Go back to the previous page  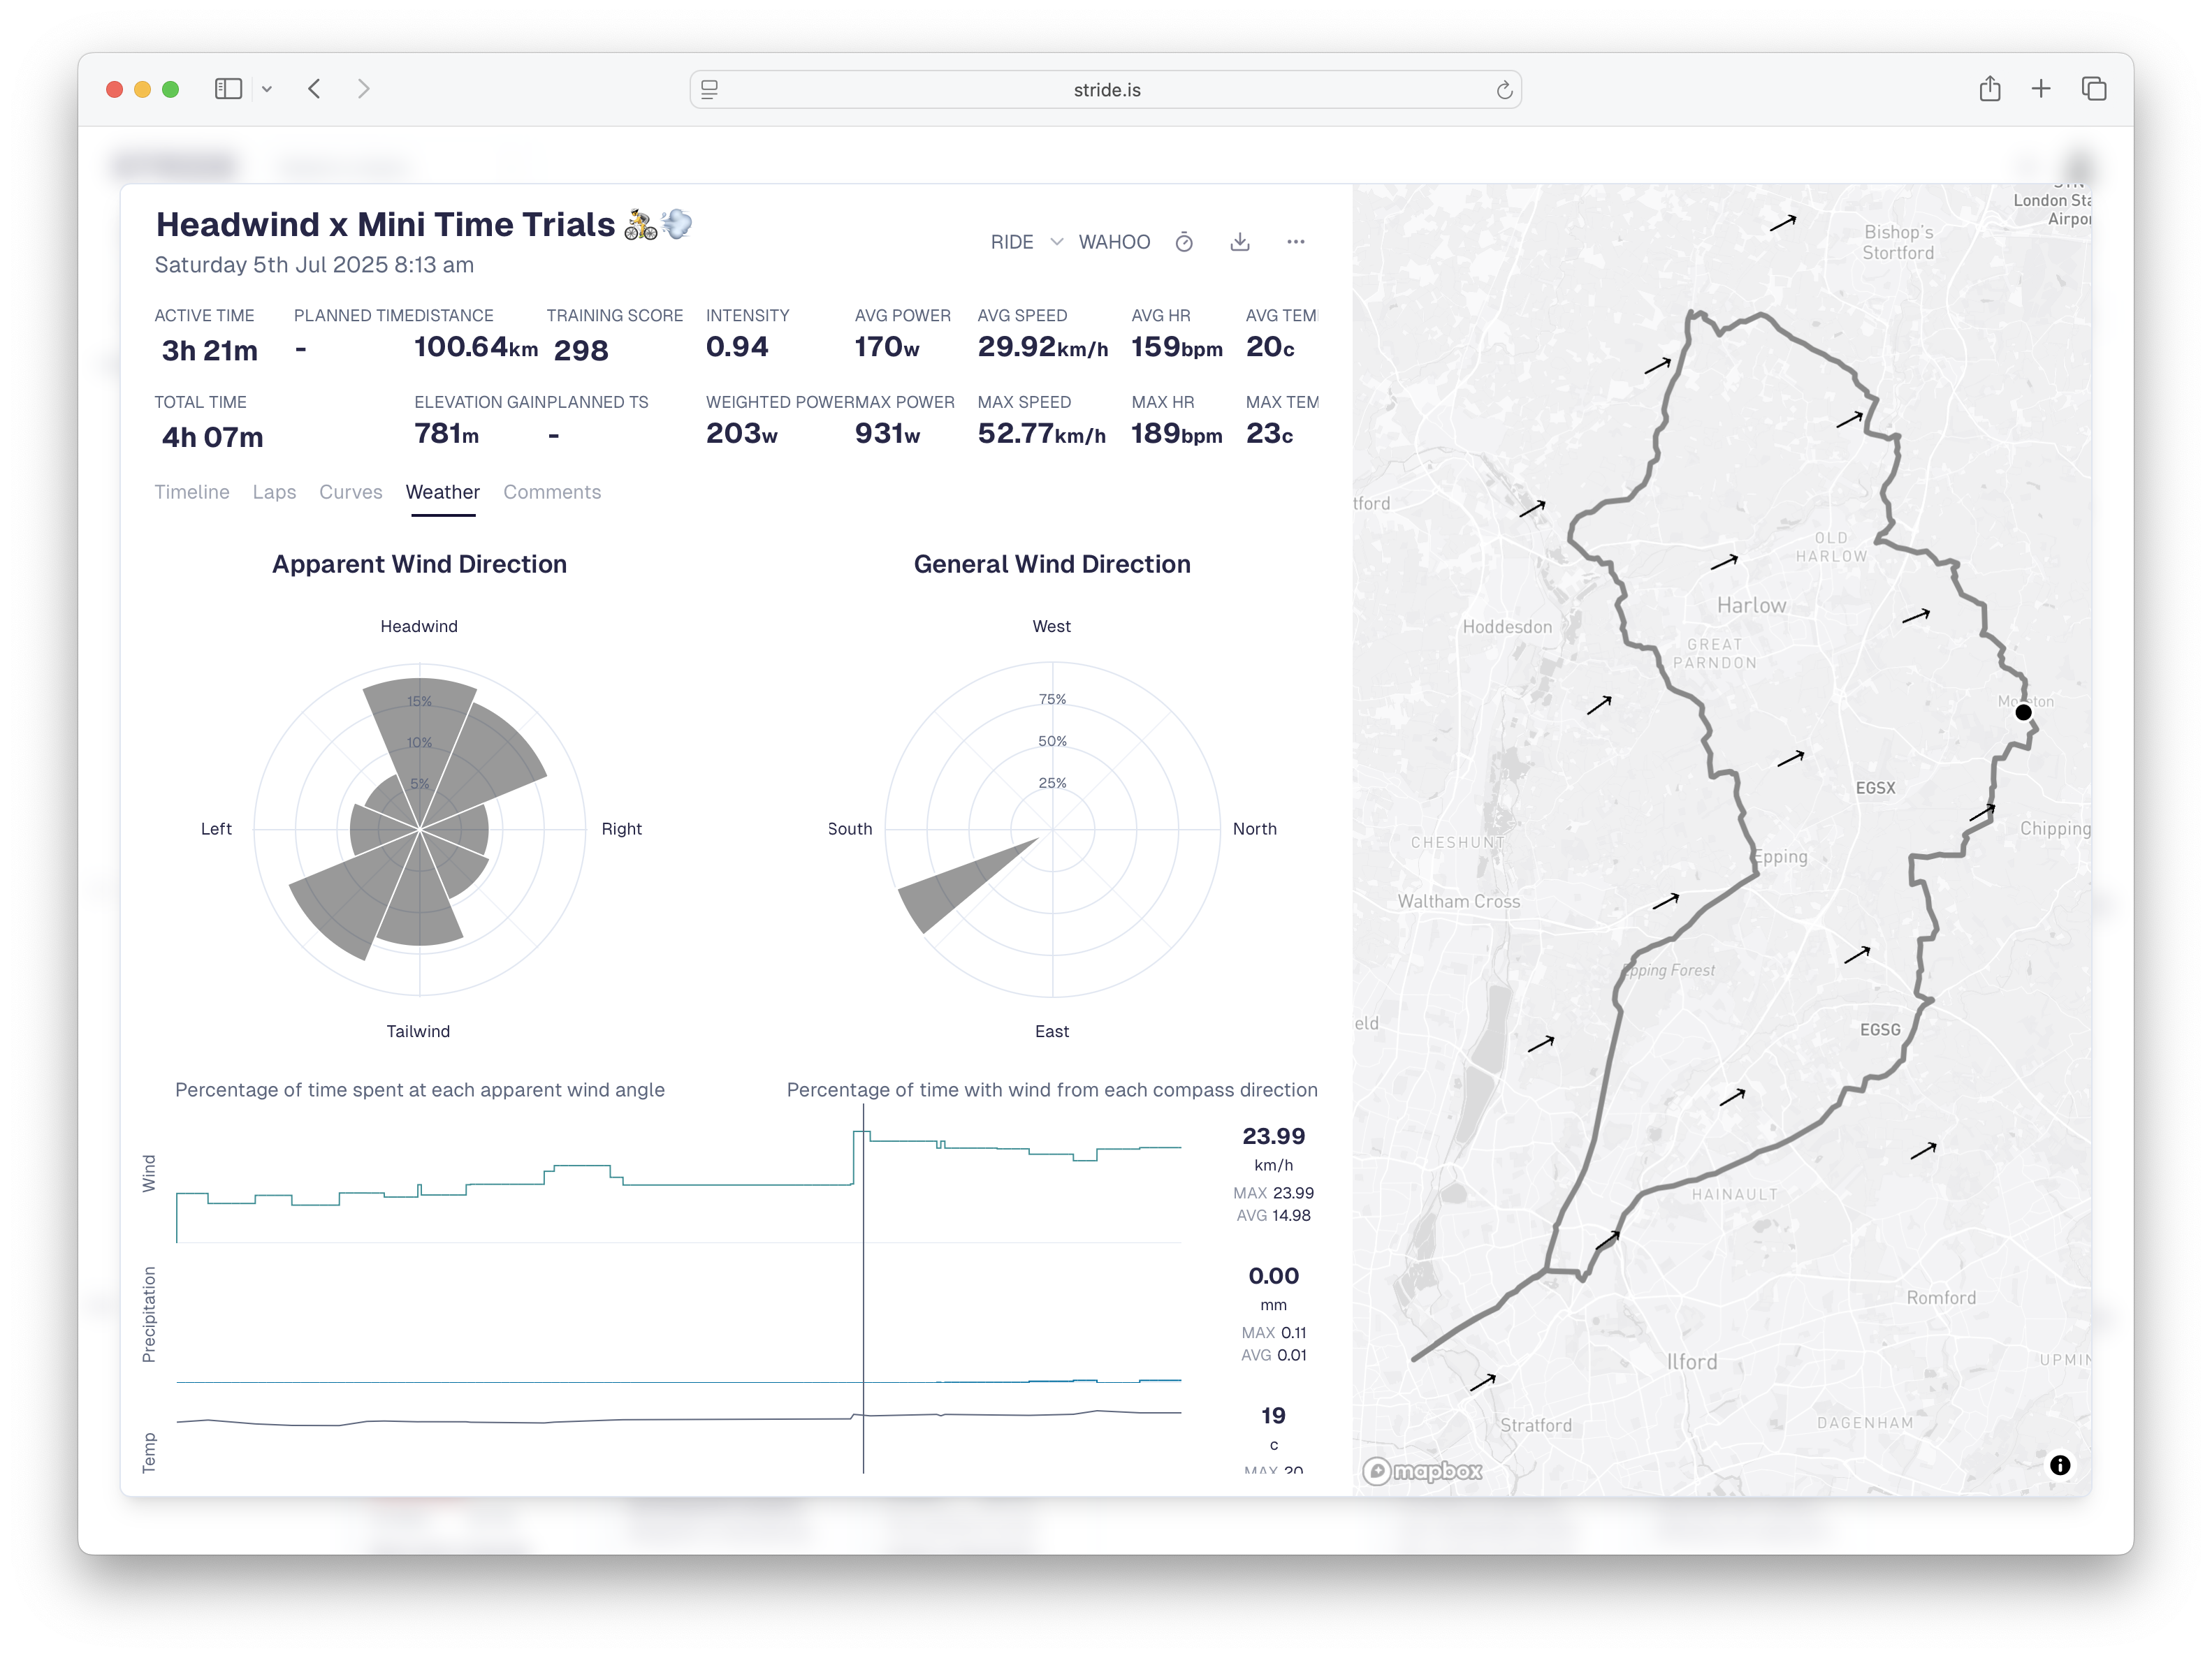pos(314,89)
